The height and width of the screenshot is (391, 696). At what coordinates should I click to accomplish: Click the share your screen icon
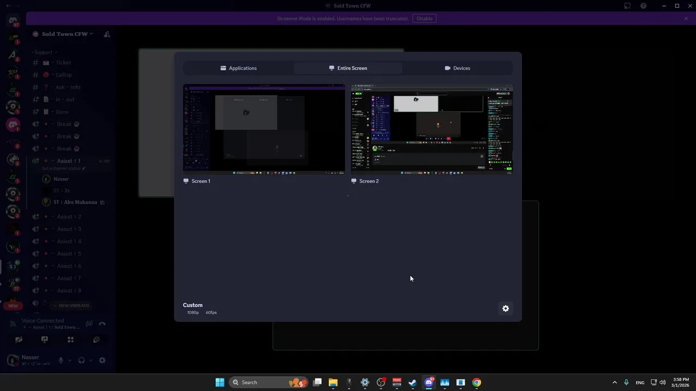tap(45, 339)
